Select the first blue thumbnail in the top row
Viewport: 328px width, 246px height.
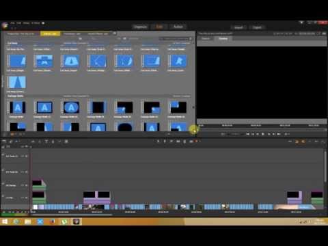(17, 61)
